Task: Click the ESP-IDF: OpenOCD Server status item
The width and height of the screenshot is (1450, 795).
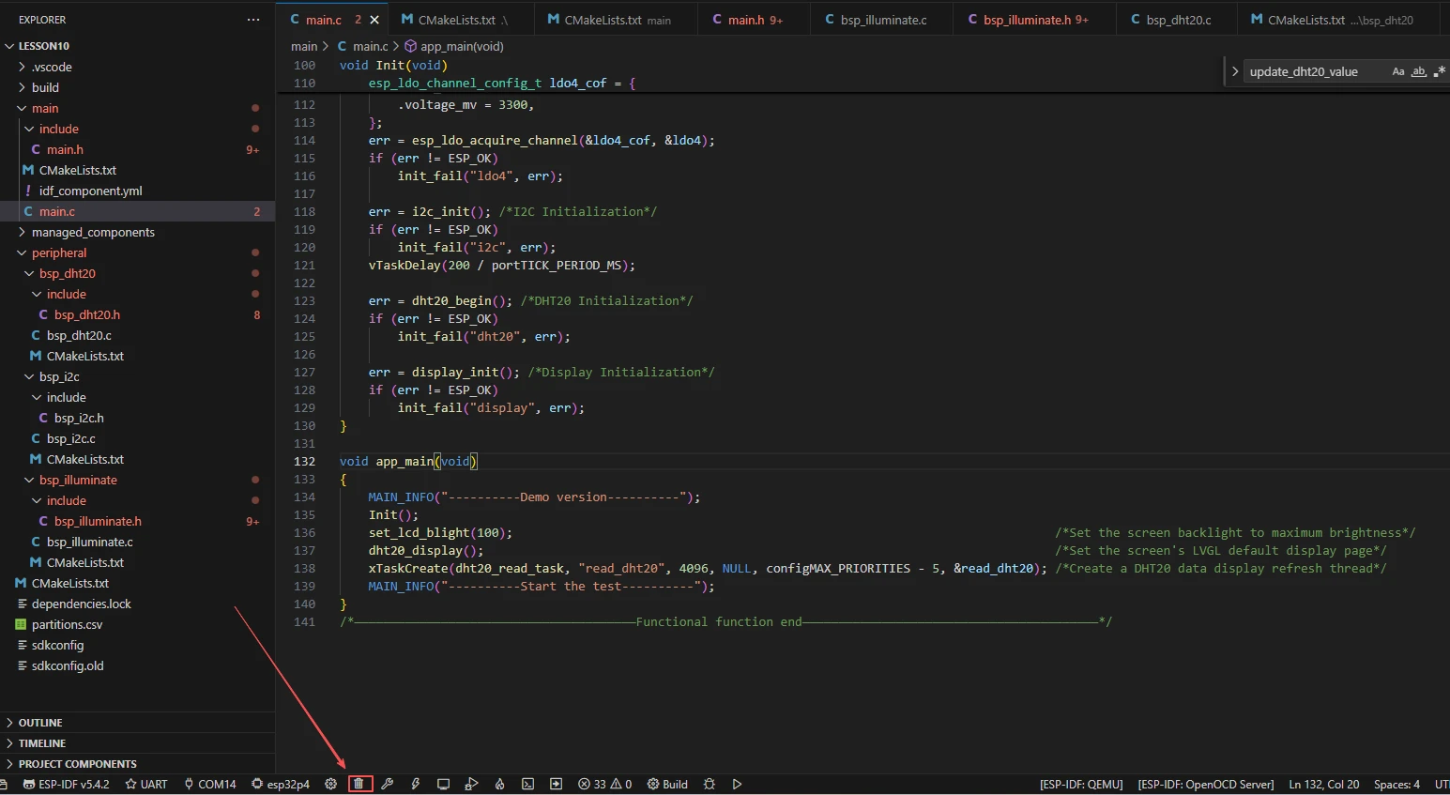Action: click(1205, 784)
